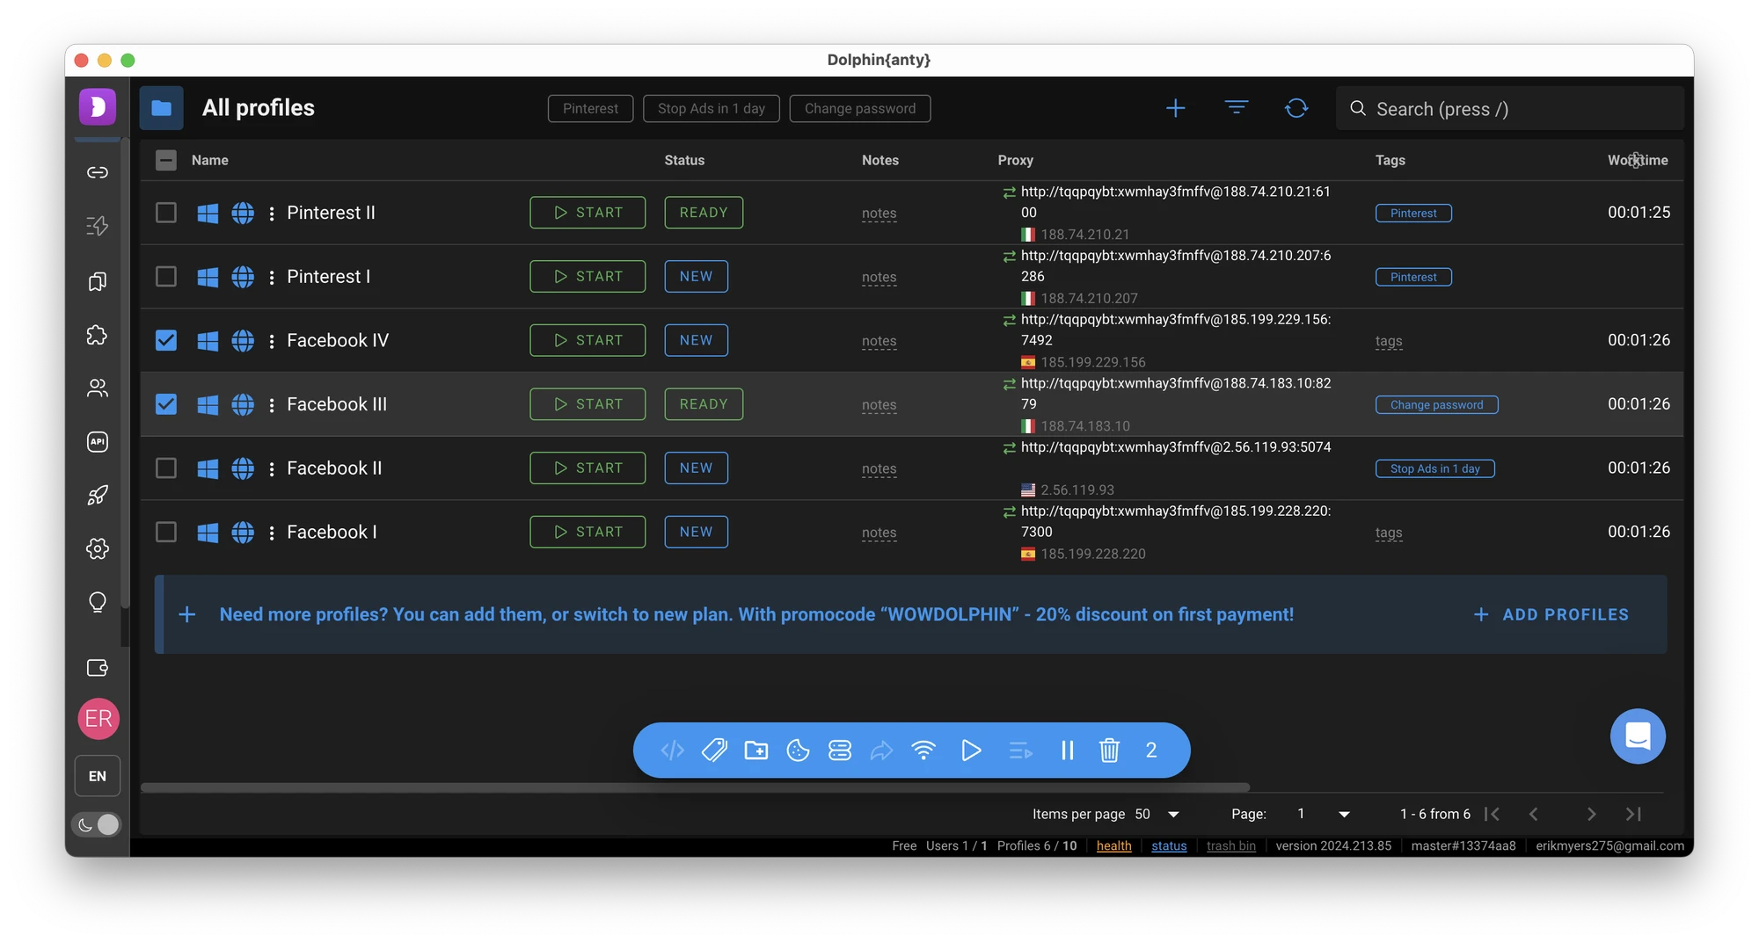Click the horizontal scrollbar under the table
1759x943 pixels.
pyautogui.click(x=695, y=787)
